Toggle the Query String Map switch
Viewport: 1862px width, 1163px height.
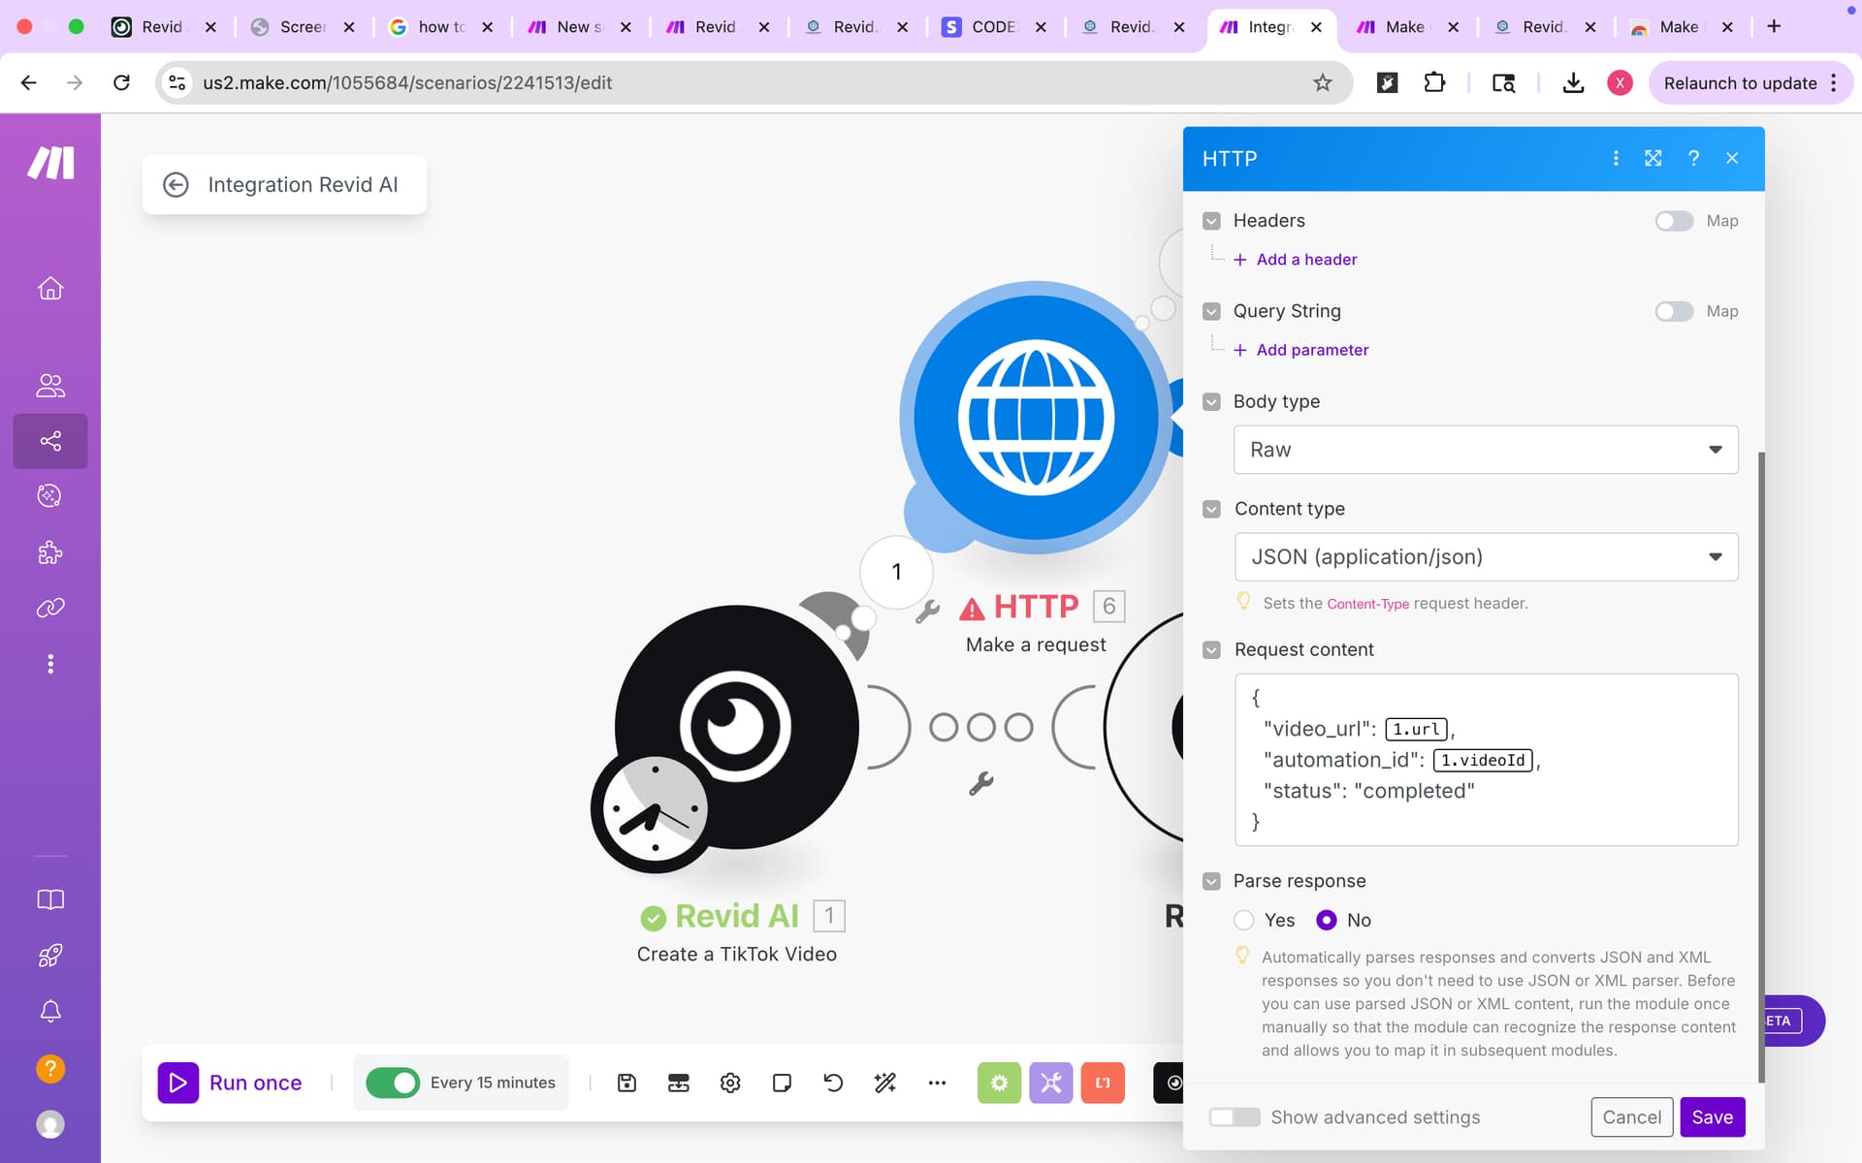[x=1674, y=311]
